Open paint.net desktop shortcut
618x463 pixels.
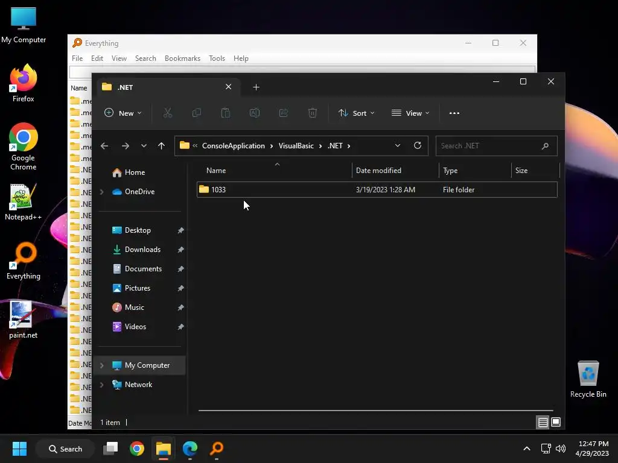tap(24, 320)
